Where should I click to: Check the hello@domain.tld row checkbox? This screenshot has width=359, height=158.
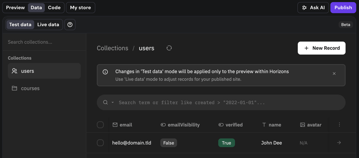coord(100,143)
